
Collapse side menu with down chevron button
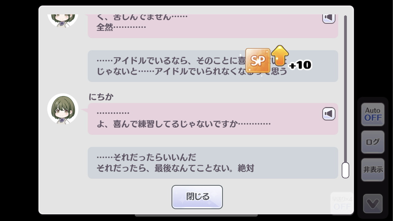pyautogui.click(x=373, y=204)
